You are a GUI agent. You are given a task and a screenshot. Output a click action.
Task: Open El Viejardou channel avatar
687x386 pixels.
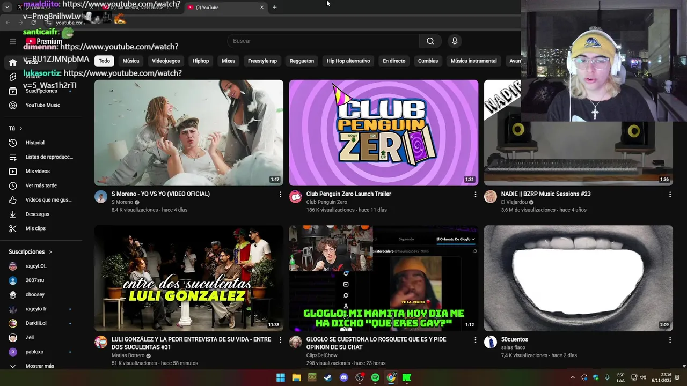click(x=491, y=197)
